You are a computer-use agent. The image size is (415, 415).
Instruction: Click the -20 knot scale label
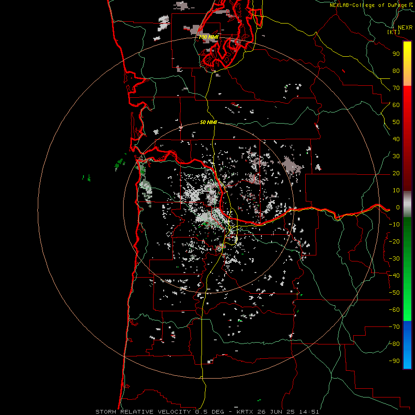[x=394, y=241]
